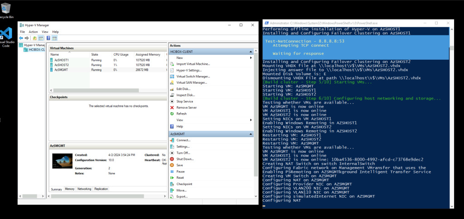Click Inspect Disk action
464x219 pixels.
click(x=185, y=95)
